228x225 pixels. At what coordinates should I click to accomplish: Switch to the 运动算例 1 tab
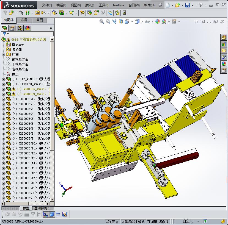tap(42, 208)
